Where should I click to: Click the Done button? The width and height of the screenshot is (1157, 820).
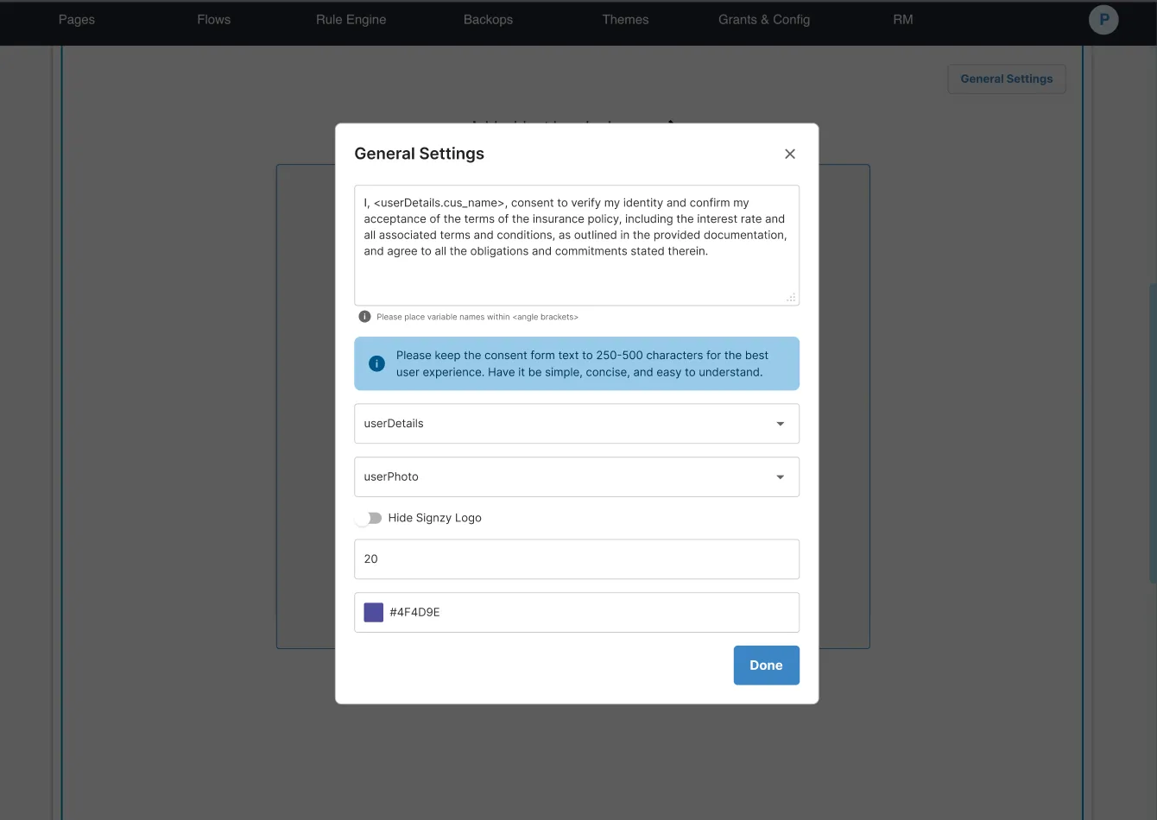point(767,665)
